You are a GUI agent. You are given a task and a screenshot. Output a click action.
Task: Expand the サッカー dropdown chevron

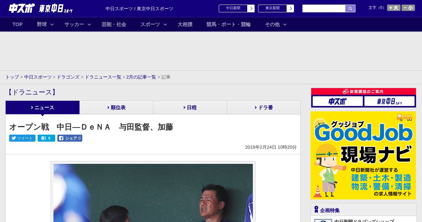pyautogui.click(x=89, y=24)
